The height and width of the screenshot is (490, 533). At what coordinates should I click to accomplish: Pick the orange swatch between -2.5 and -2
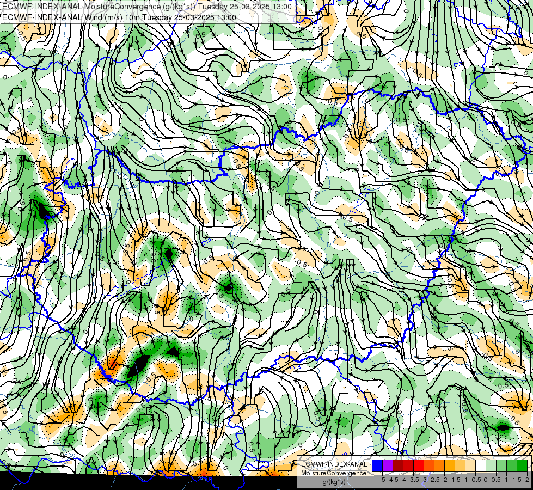[439, 465]
